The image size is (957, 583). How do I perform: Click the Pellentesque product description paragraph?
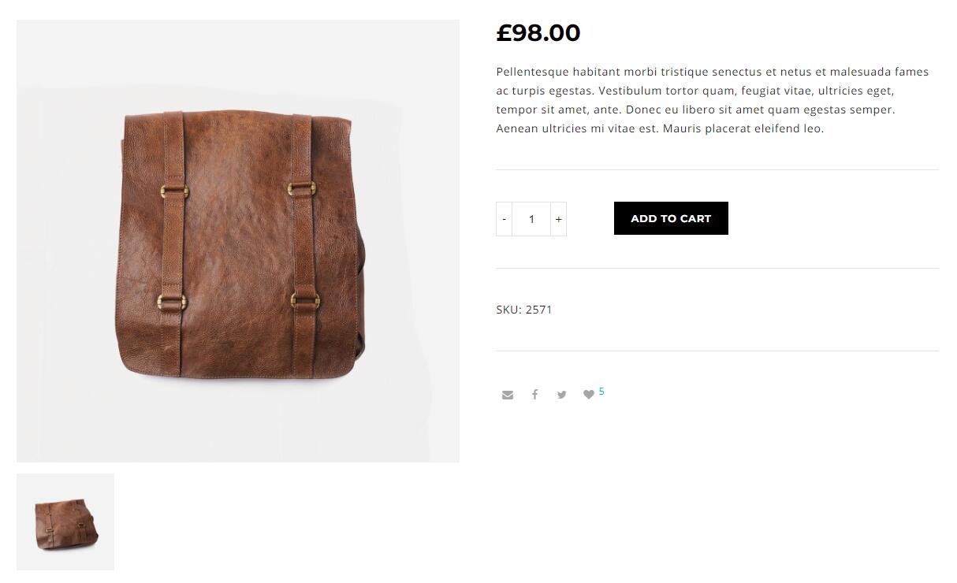coord(713,100)
